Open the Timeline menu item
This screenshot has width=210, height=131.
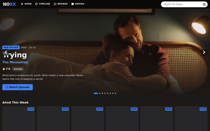coord(43,4)
